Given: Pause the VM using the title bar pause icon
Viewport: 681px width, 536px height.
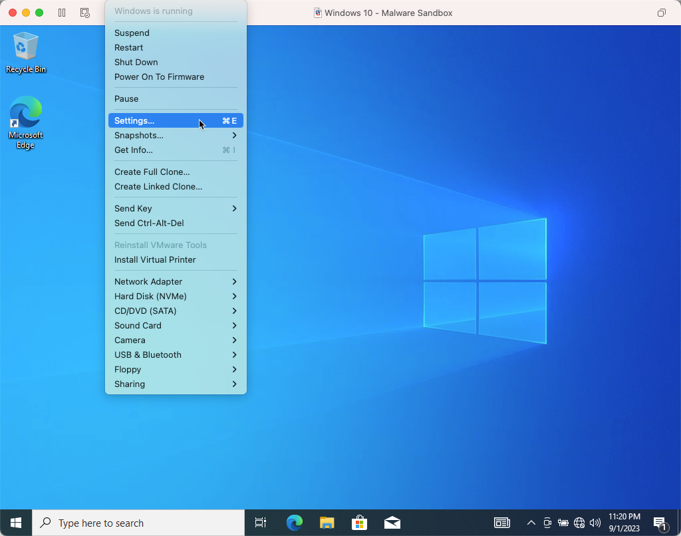Looking at the screenshot, I should pos(61,12).
